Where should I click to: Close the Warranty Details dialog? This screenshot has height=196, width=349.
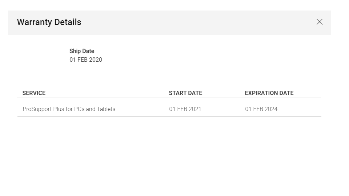point(320,22)
